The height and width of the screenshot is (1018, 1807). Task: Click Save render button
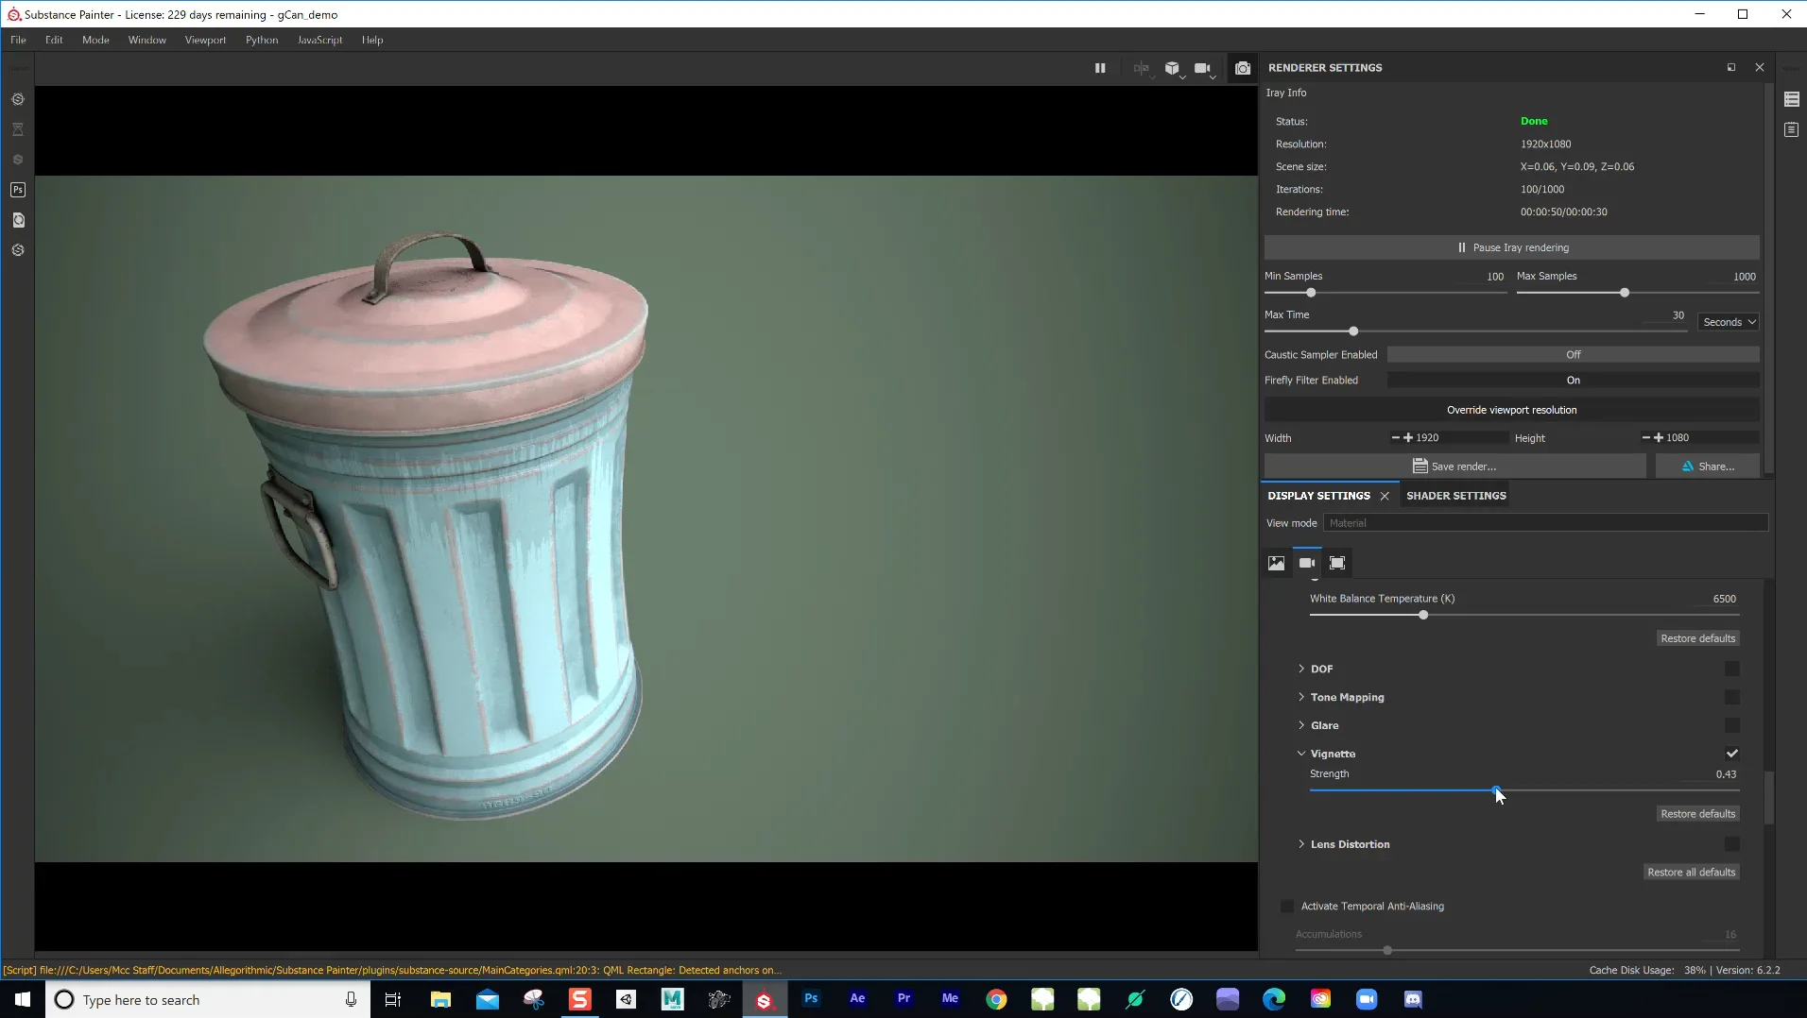pos(1454,467)
